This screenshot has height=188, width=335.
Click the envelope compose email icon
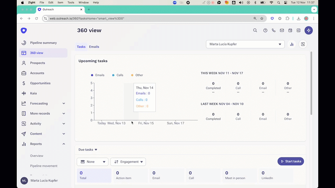click(282, 30)
